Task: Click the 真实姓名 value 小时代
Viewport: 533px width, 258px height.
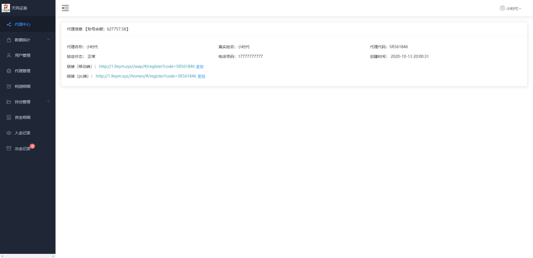Action: [x=244, y=47]
